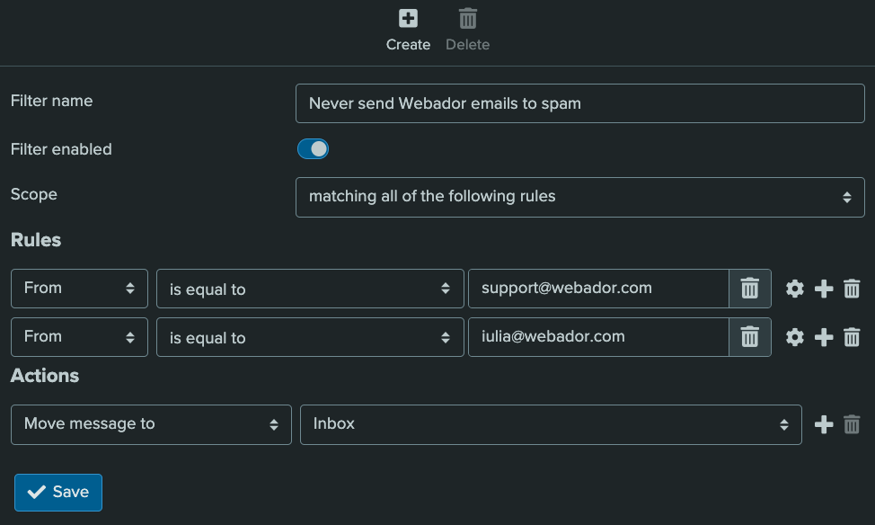
Task: Clear the iulia@webador.com value with trash icon
Action: [x=749, y=337]
